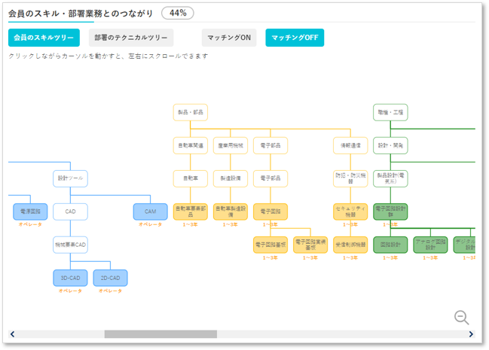Click the horizontal scrollbar thumb
Screen dimensions: 489x350
click(160, 334)
